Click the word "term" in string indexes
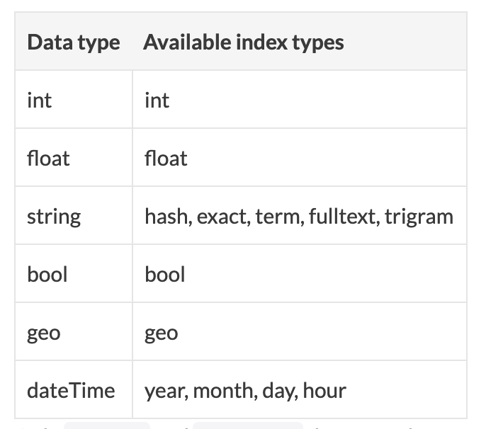 pyautogui.click(x=279, y=216)
